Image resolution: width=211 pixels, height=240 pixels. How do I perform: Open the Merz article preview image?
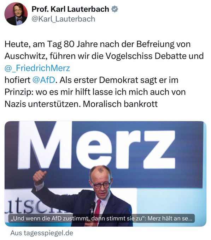[x=105, y=174]
